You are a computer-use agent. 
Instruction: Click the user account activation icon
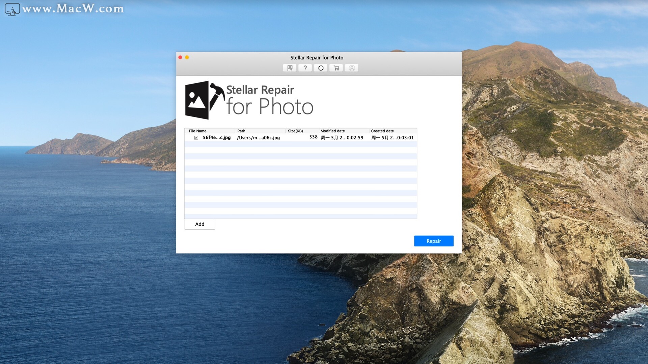pos(352,68)
